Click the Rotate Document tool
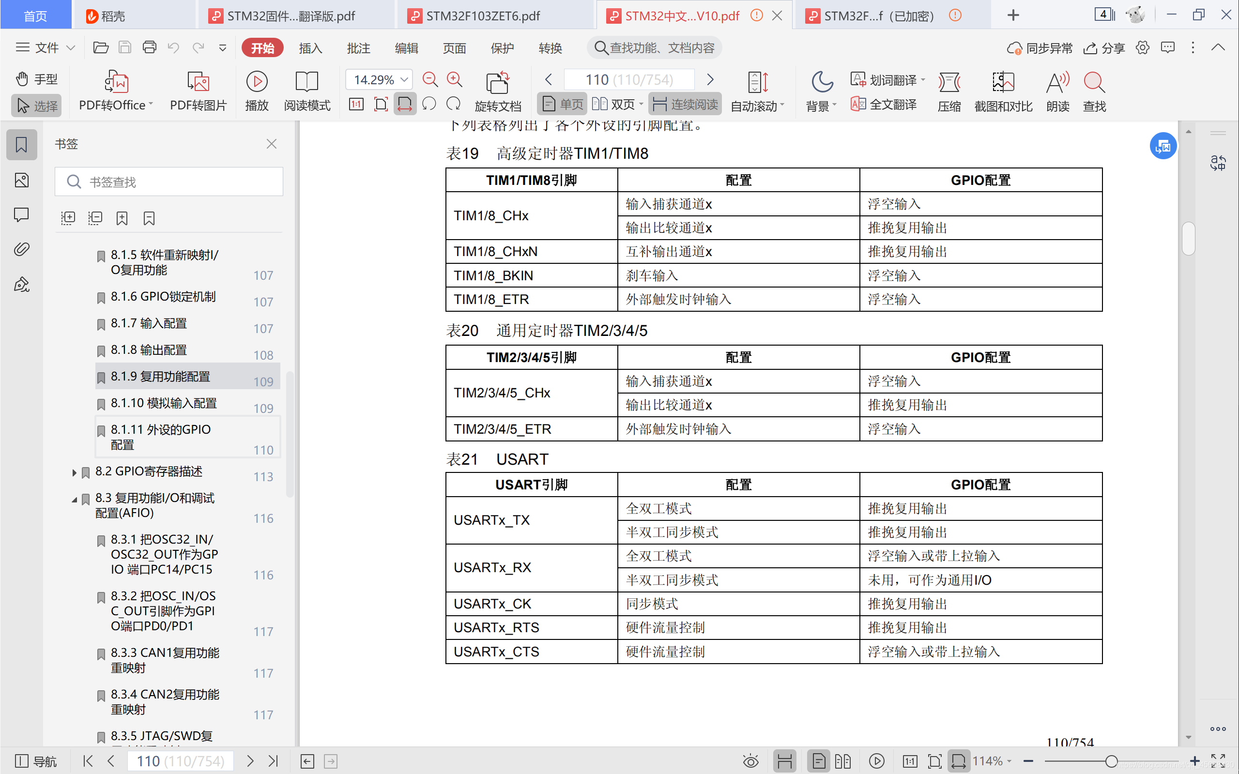The image size is (1239, 774). [x=498, y=91]
